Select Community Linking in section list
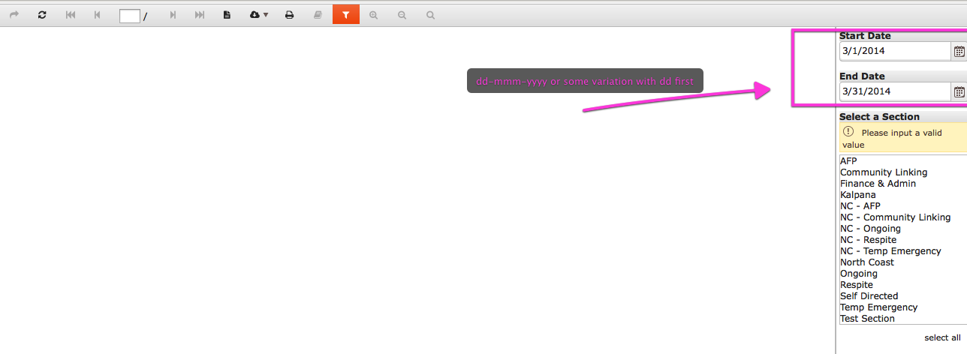Screen dimensions: 967x354 [884, 172]
